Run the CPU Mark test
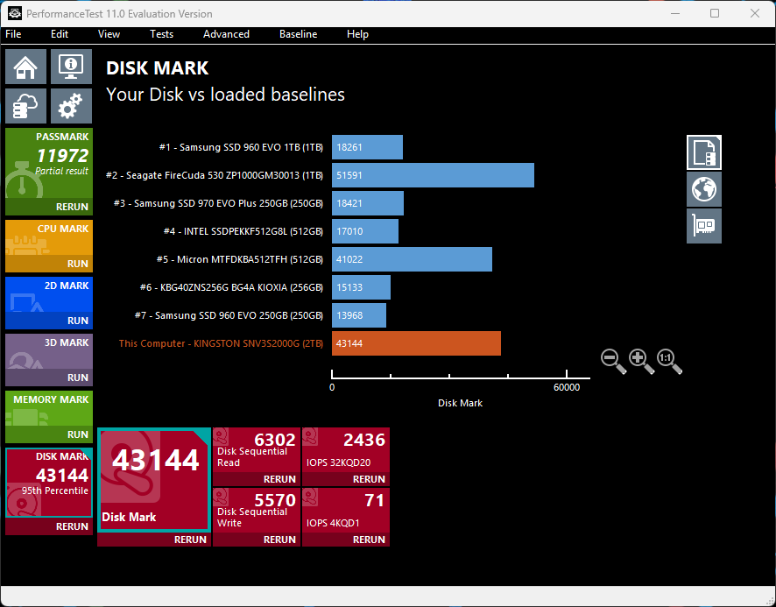 coord(49,264)
